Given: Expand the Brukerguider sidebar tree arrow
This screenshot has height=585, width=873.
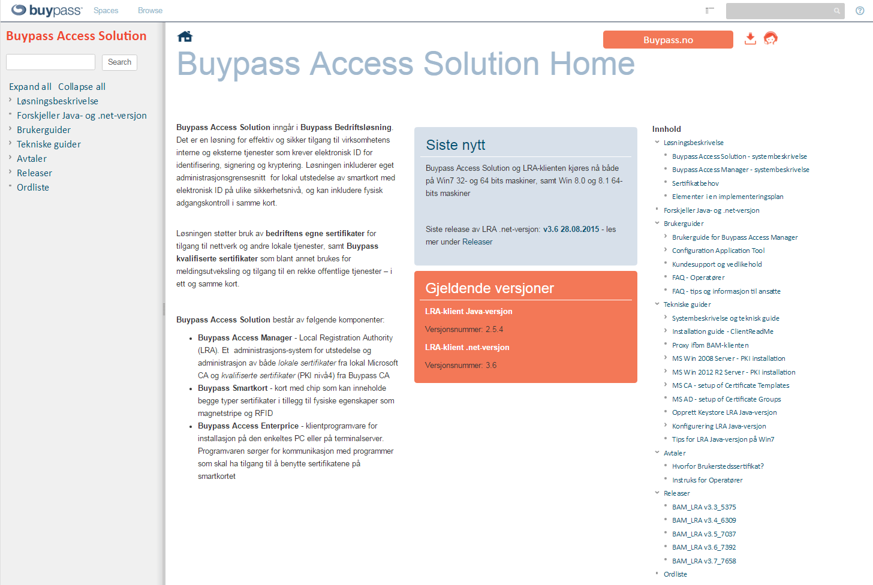Looking at the screenshot, I should pyautogui.click(x=10, y=129).
